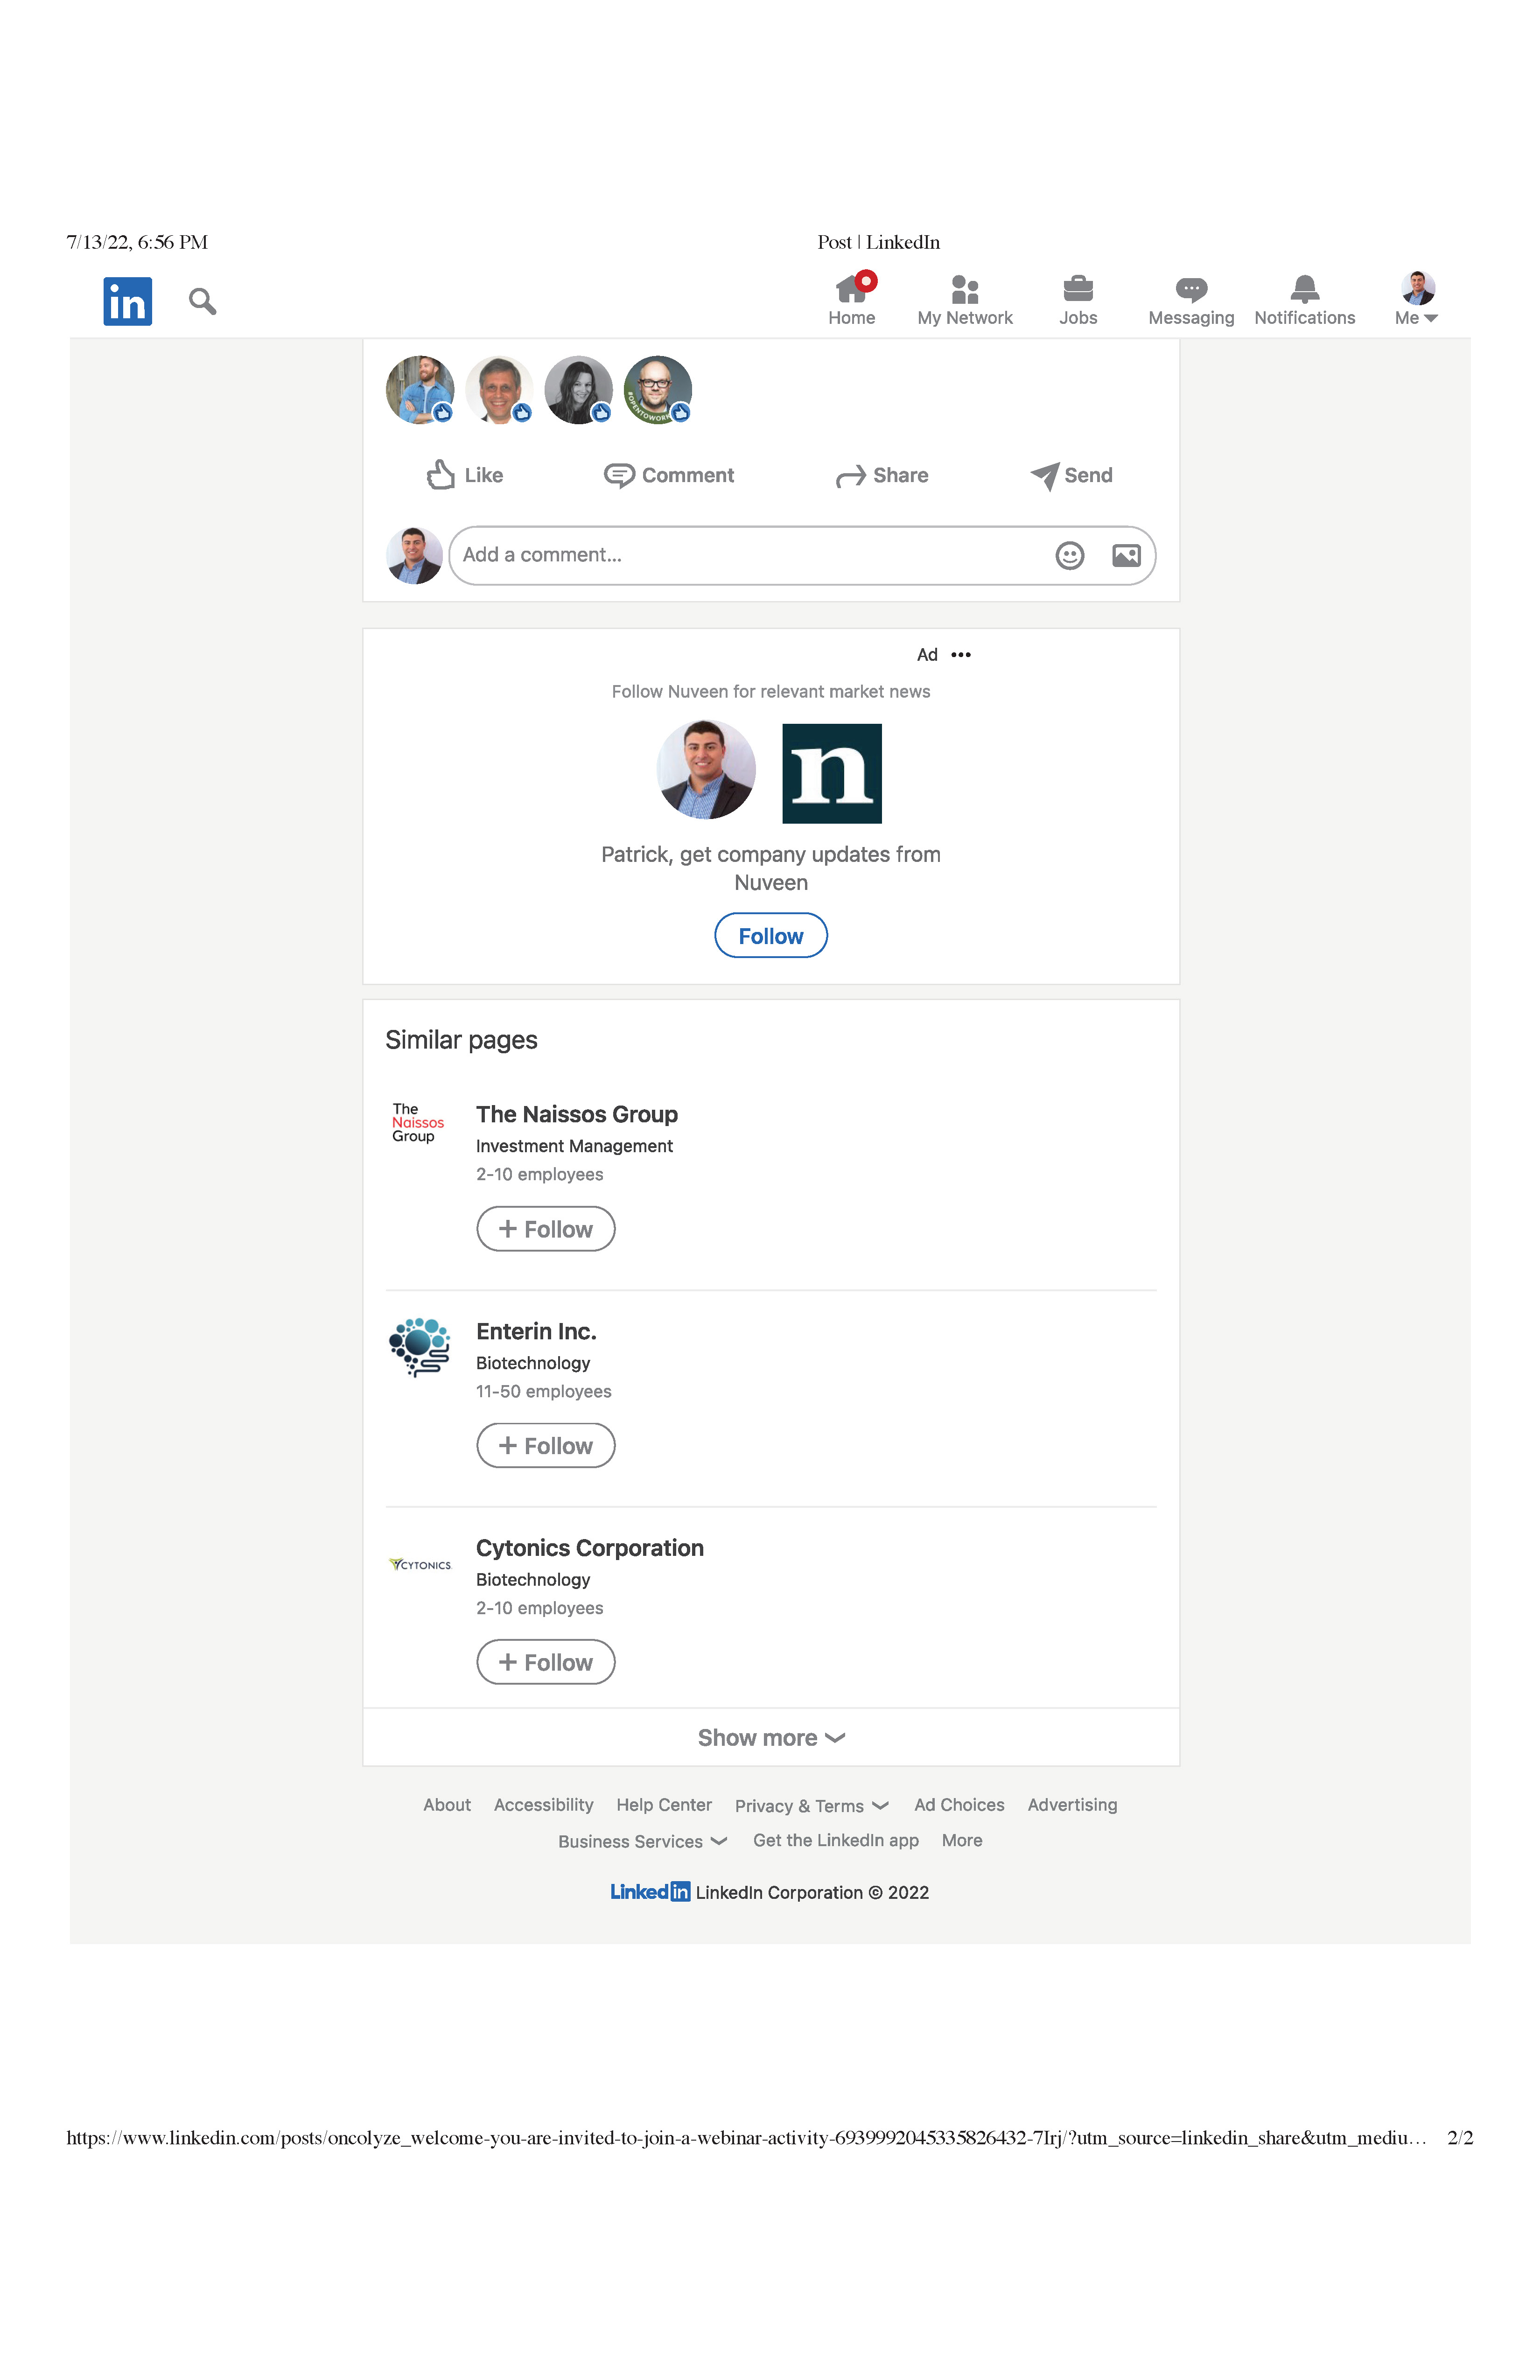The width and height of the screenshot is (1540, 2380).
Task: Expand Business Services footer menu
Action: coord(642,1842)
